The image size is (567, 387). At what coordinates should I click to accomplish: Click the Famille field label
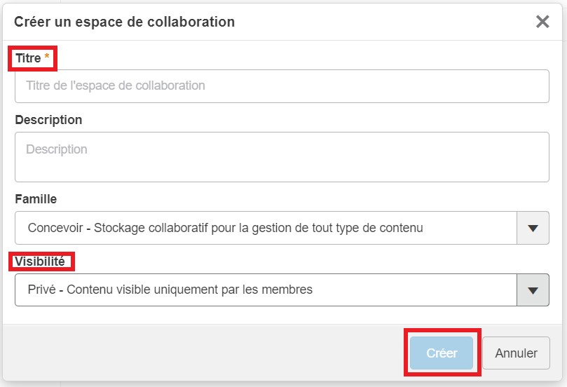[x=36, y=199]
